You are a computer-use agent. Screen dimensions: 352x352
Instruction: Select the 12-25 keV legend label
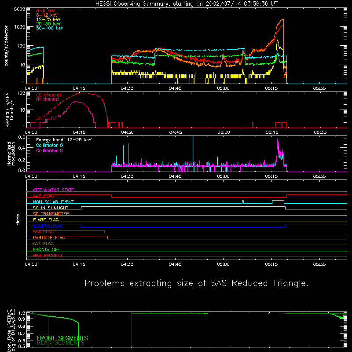click(x=48, y=19)
